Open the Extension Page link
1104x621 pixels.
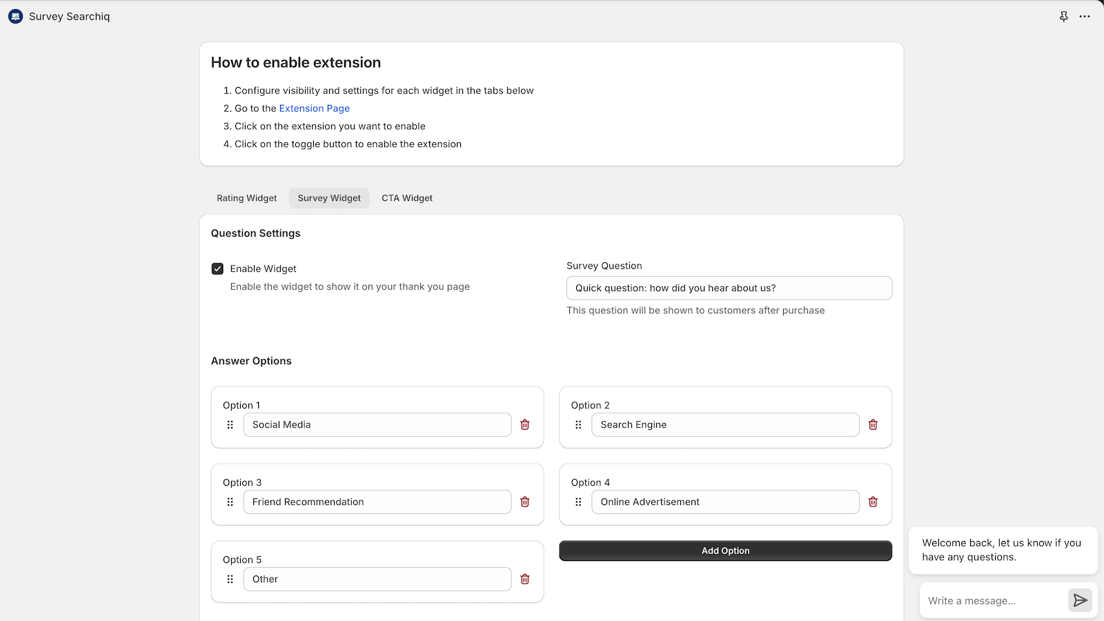[x=314, y=108]
